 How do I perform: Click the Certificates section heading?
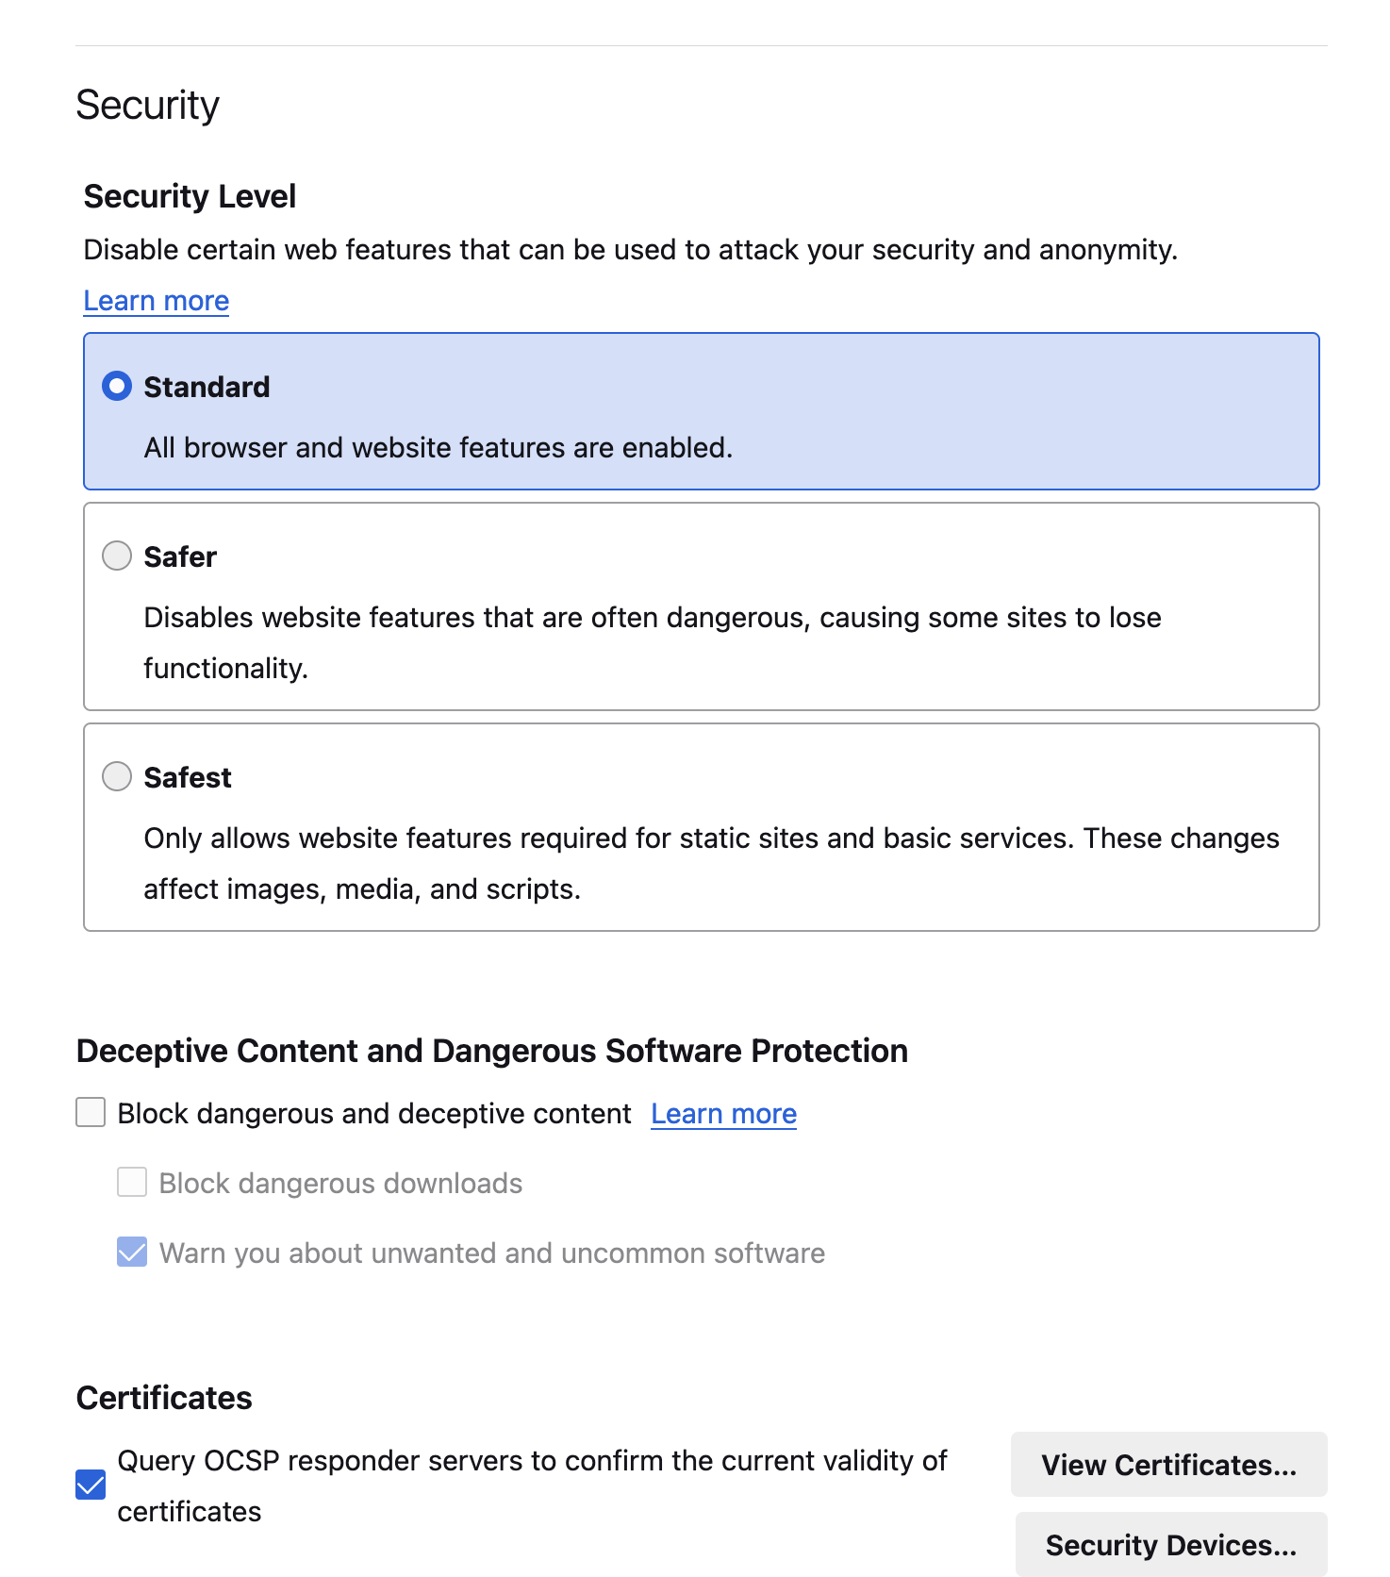(x=164, y=1398)
